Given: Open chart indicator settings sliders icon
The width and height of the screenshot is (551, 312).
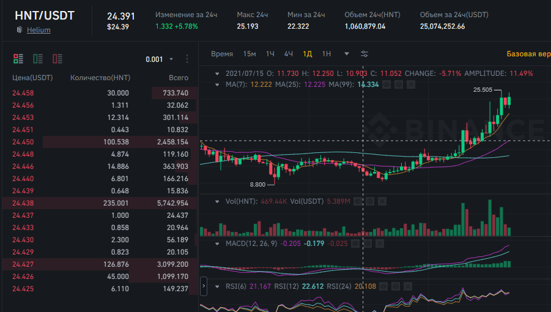Looking at the screenshot, I should tap(364, 54).
